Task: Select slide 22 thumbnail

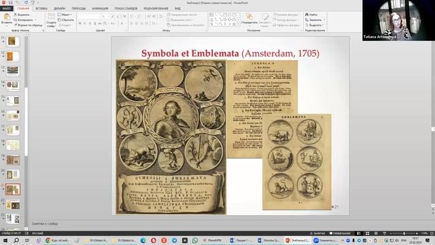Action: 13,205
